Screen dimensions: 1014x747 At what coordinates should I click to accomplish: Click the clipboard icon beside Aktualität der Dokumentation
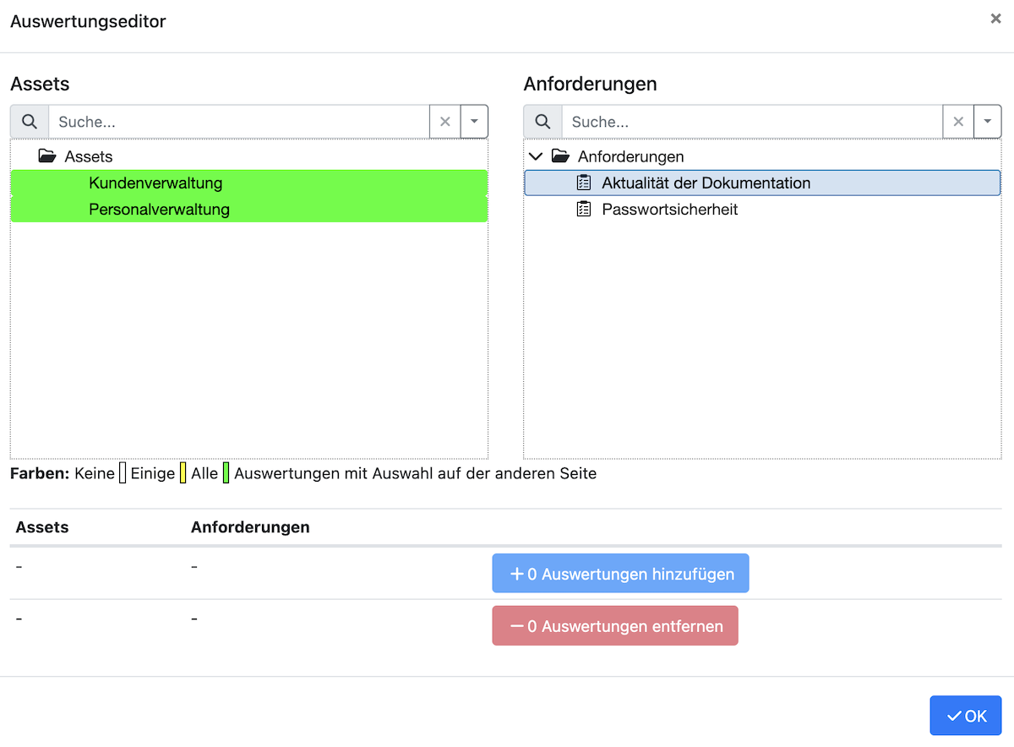[x=583, y=183]
